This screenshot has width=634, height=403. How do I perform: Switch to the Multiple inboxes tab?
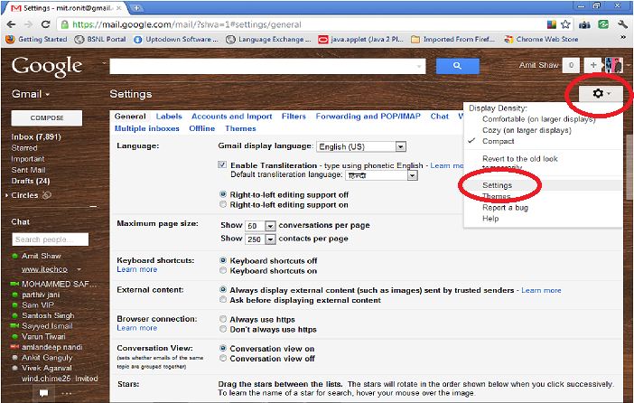(147, 128)
